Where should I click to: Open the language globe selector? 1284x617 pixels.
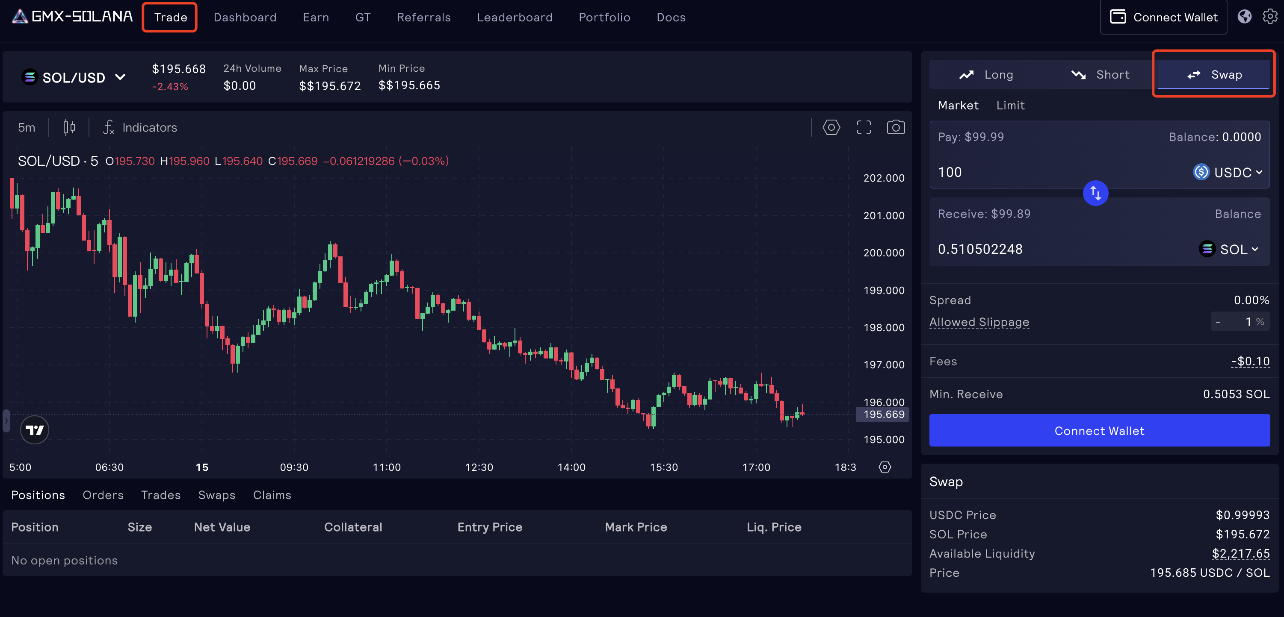1244,16
